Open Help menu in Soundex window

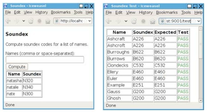click(x=89, y=12)
